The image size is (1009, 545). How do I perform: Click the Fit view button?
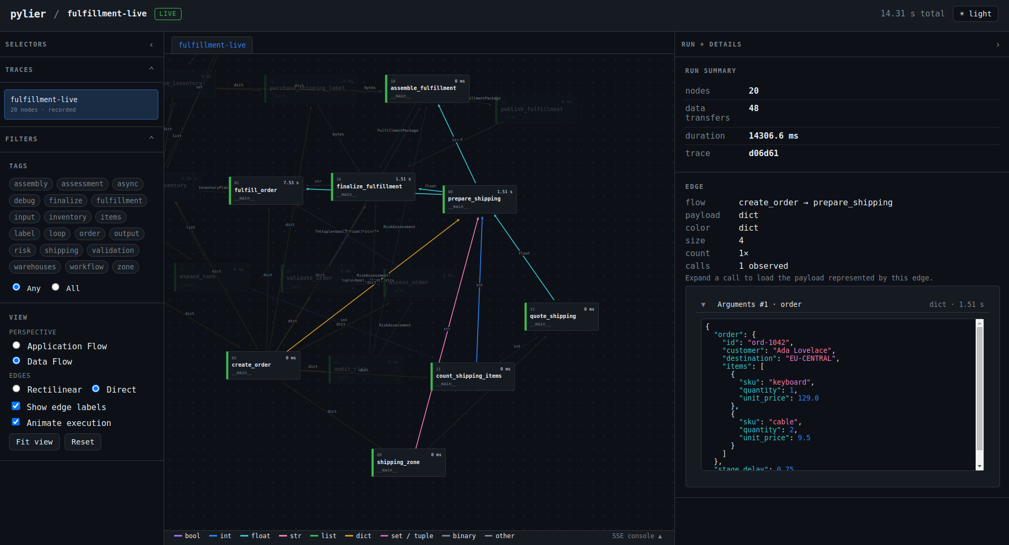click(34, 442)
